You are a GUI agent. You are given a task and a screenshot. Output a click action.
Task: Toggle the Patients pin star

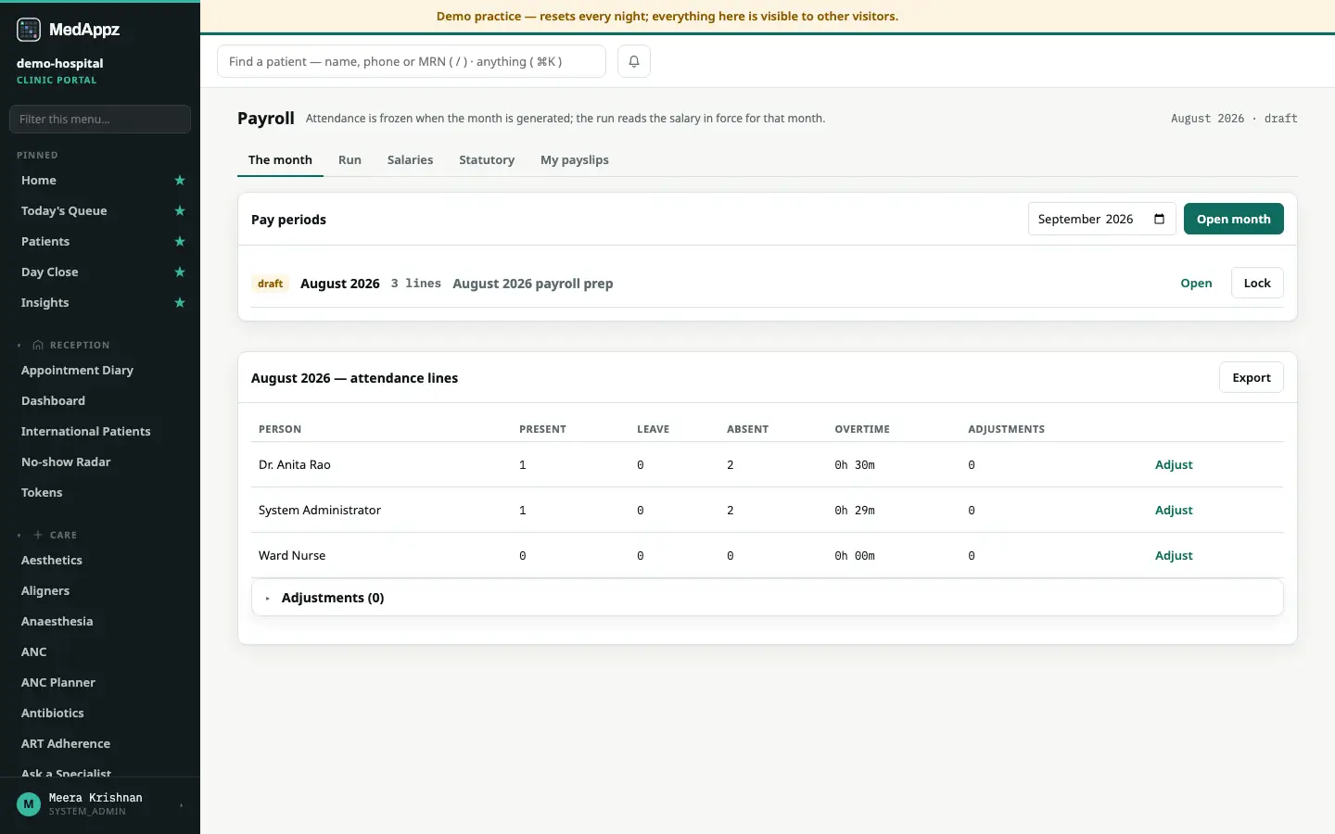click(180, 242)
